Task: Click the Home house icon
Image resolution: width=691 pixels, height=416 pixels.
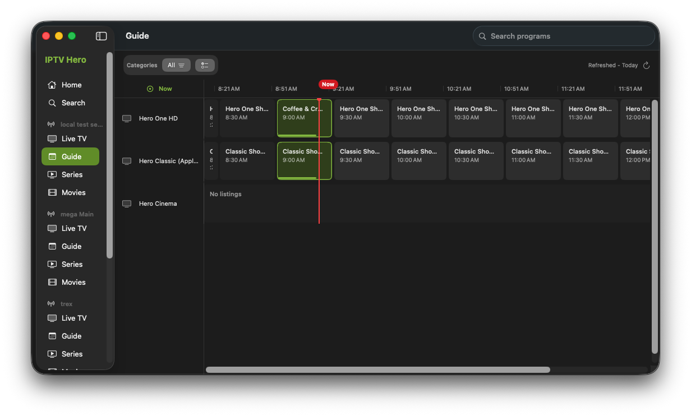Action: pyautogui.click(x=52, y=85)
